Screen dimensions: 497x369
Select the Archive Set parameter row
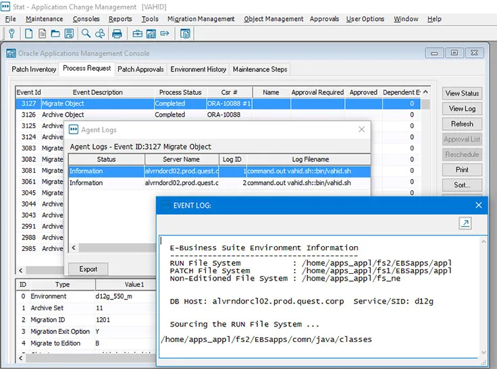point(86,308)
